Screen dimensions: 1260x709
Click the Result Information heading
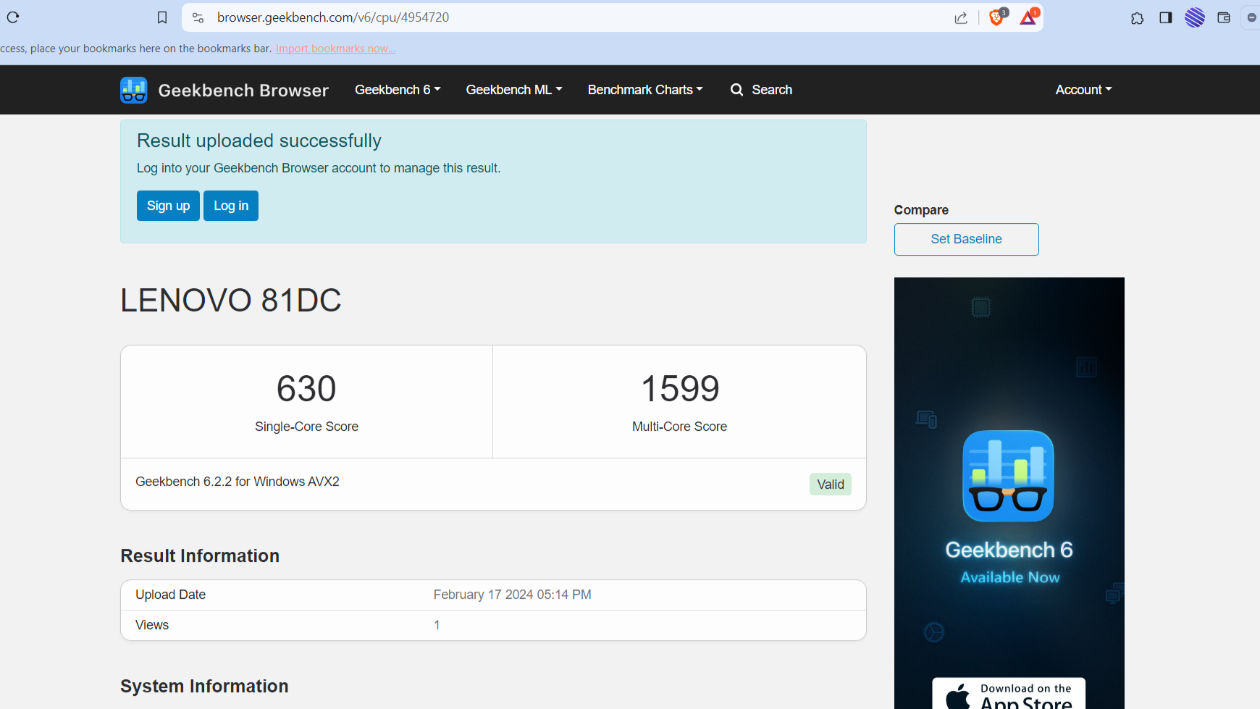click(200, 555)
